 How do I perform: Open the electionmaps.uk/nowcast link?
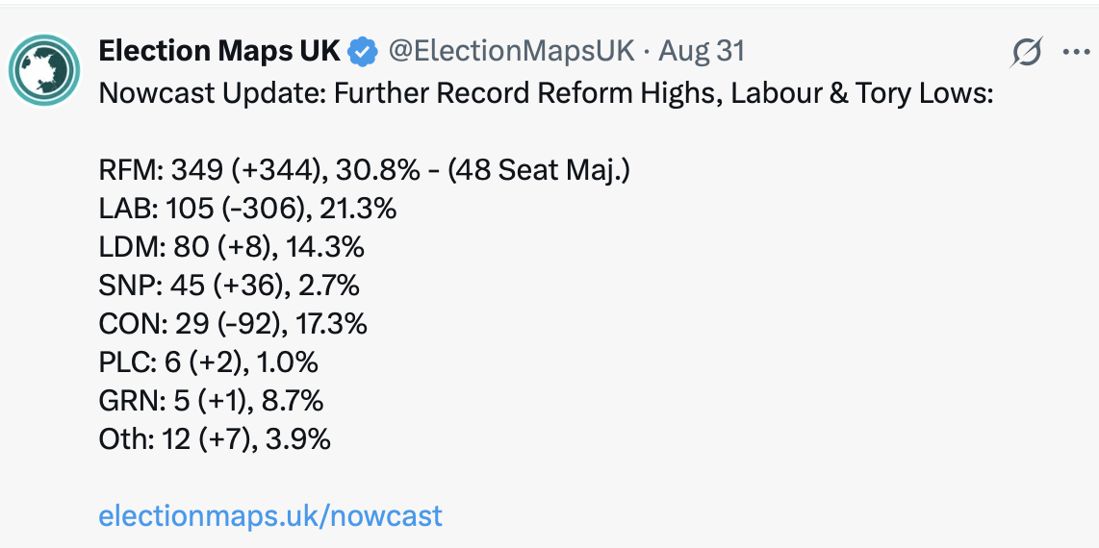pyautogui.click(x=270, y=515)
